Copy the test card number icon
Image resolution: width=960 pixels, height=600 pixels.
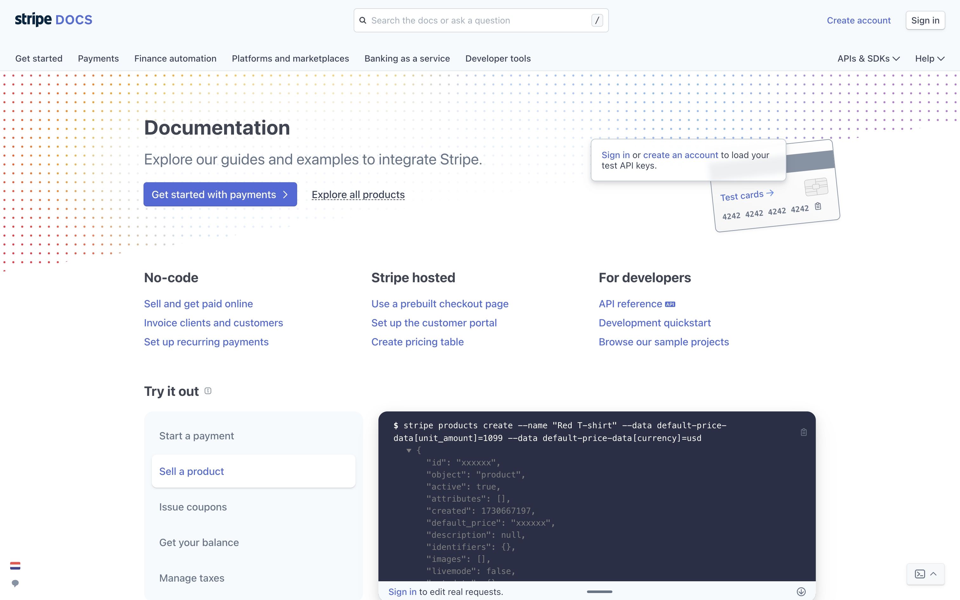tap(818, 206)
